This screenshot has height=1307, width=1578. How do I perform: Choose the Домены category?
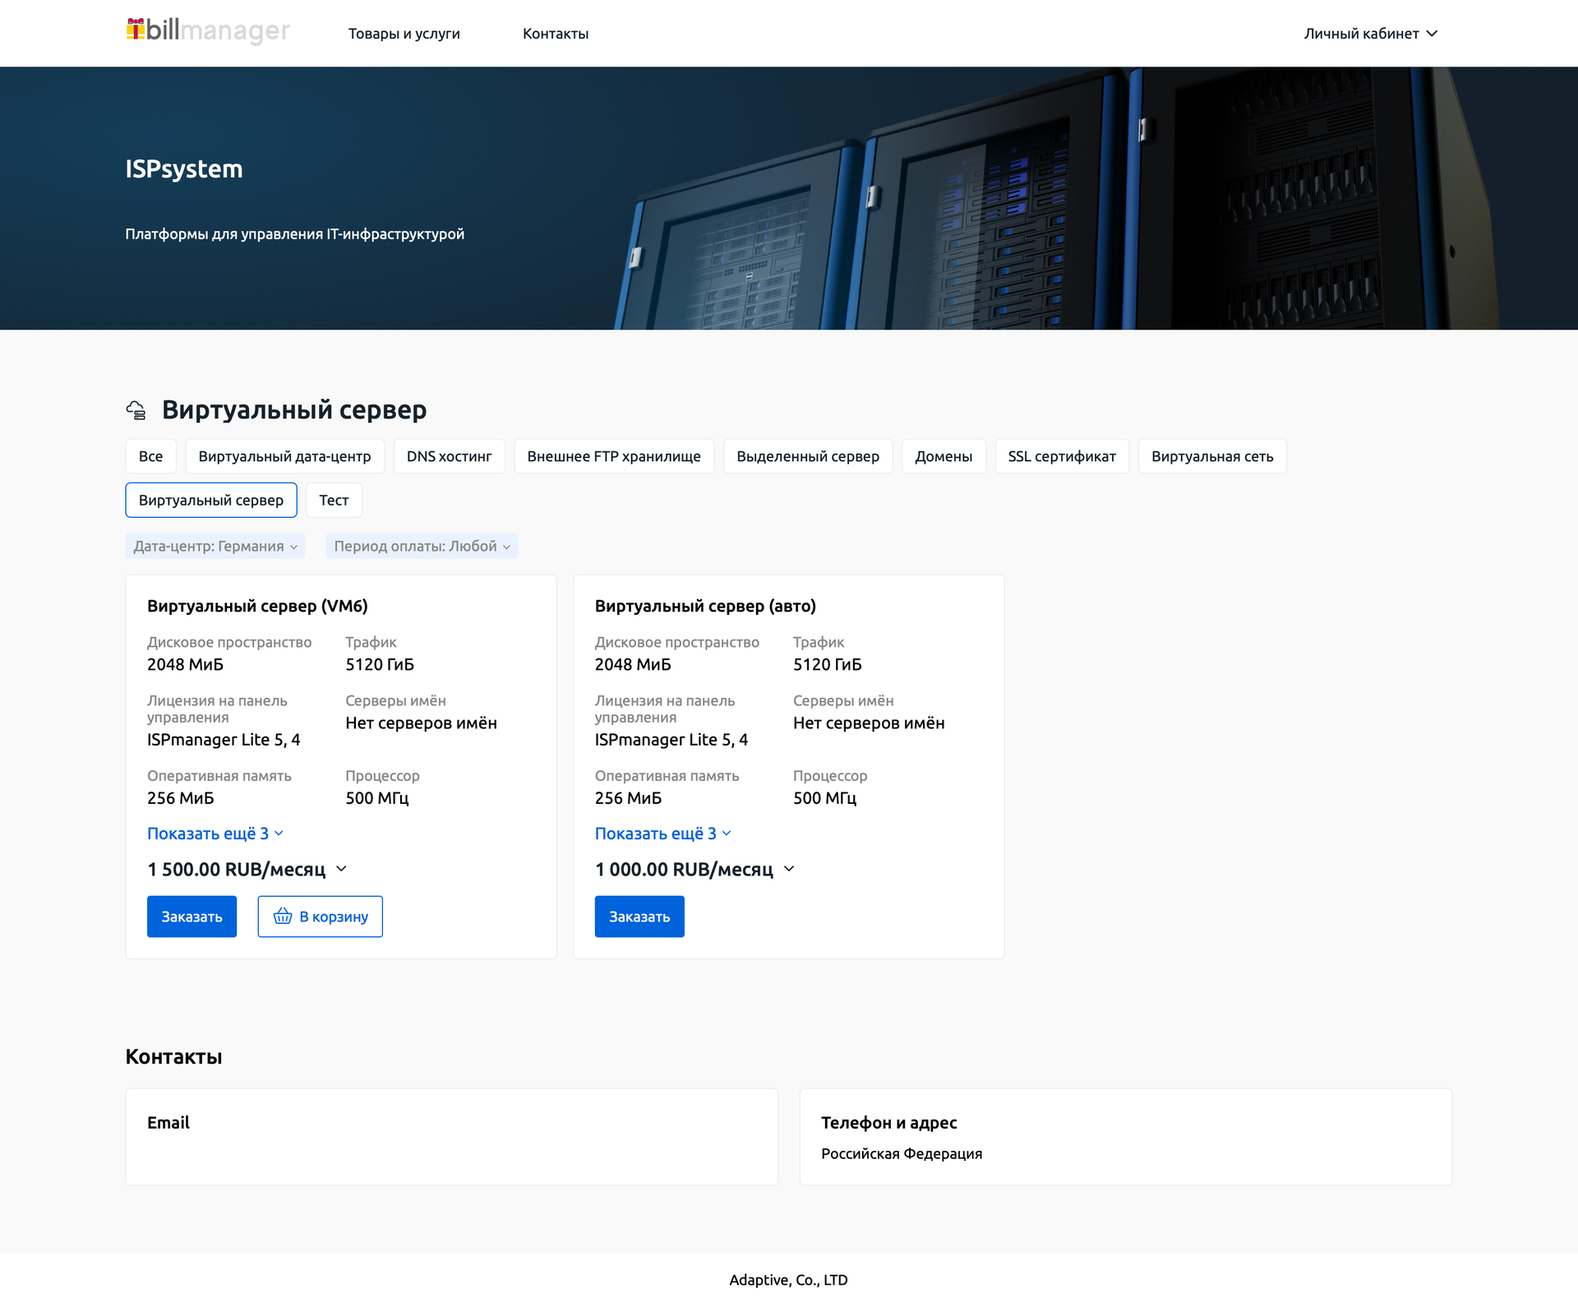(x=944, y=456)
